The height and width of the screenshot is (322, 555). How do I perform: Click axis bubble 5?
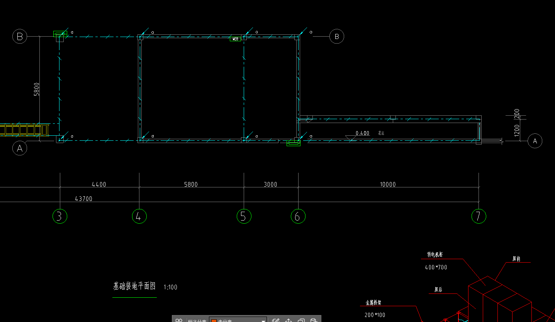(244, 216)
